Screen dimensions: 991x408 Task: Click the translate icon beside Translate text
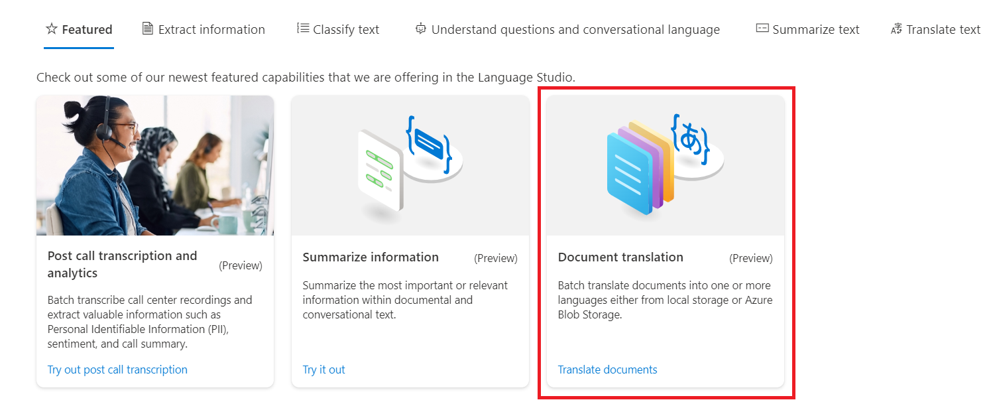[x=896, y=29]
